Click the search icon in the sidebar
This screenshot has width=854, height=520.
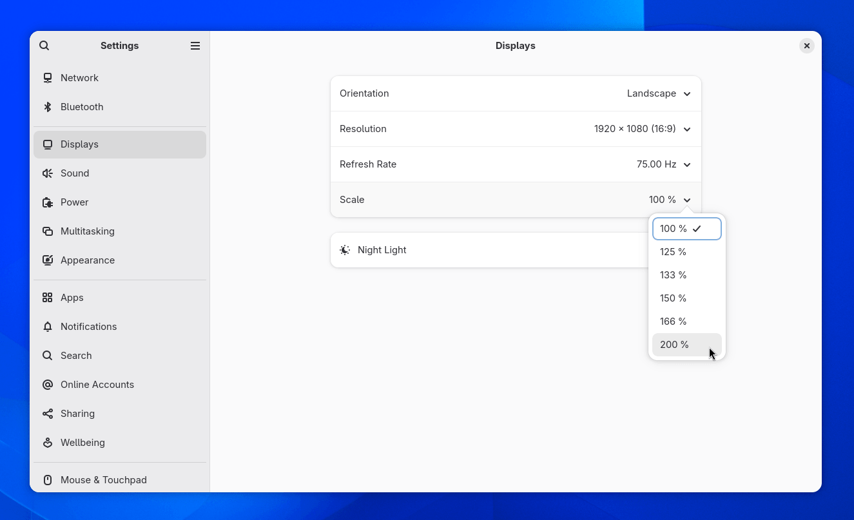click(x=44, y=45)
